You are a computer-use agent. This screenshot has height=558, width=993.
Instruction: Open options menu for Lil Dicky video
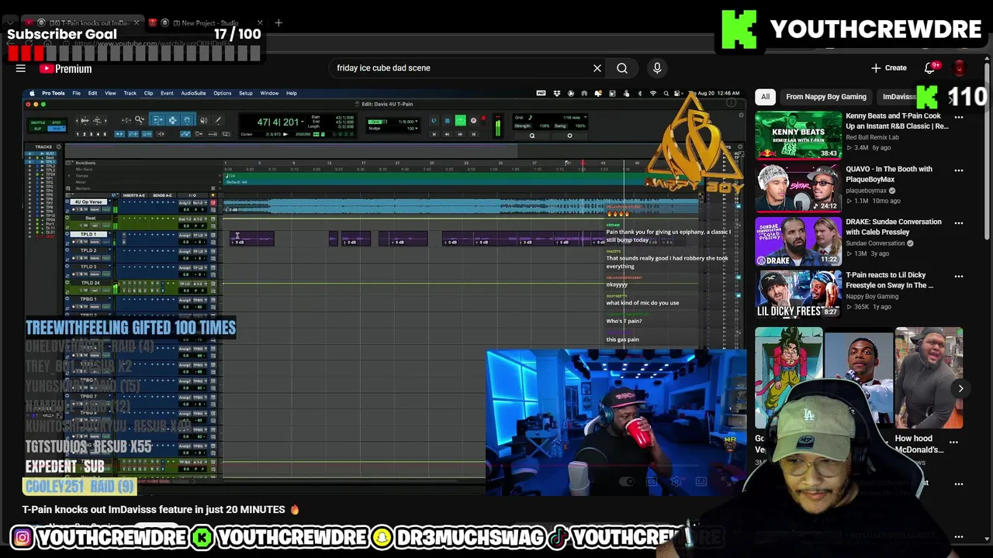[959, 275]
